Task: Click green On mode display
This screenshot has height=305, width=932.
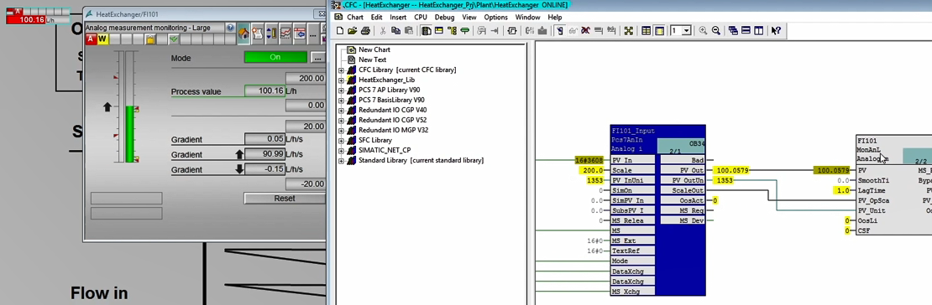Action: [x=275, y=58]
